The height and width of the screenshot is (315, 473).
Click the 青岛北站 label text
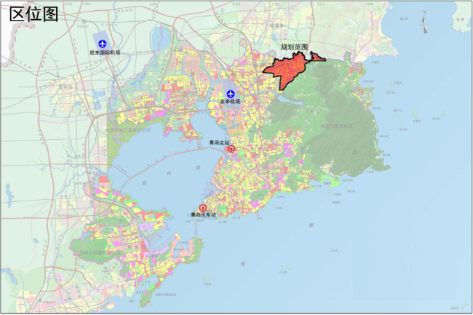tap(219, 142)
